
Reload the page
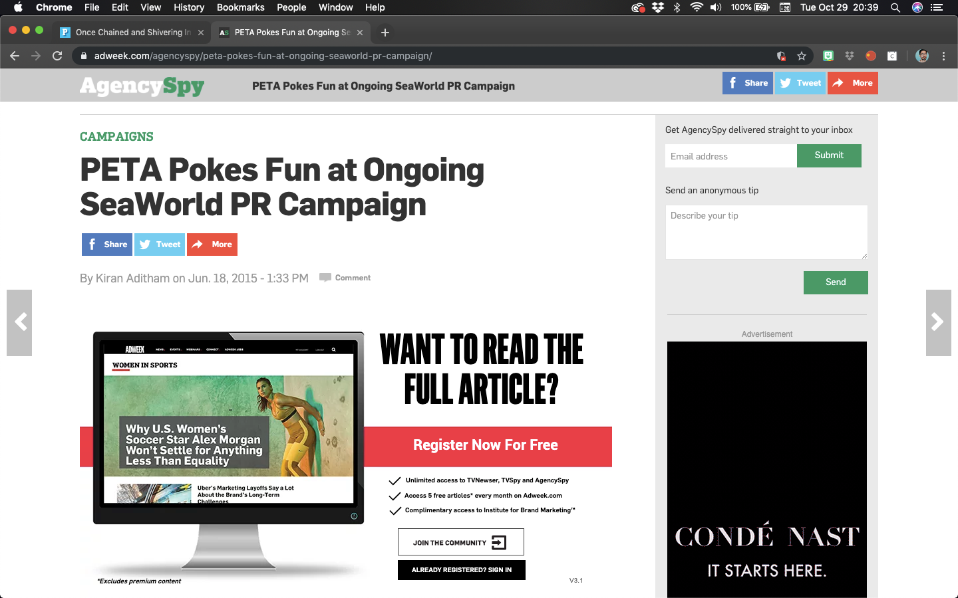click(57, 56)
